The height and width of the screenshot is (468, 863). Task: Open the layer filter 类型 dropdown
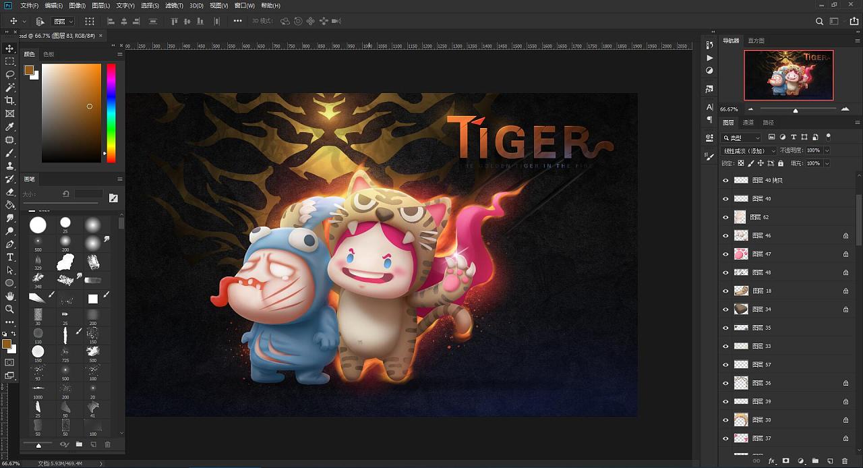point(742,138)
